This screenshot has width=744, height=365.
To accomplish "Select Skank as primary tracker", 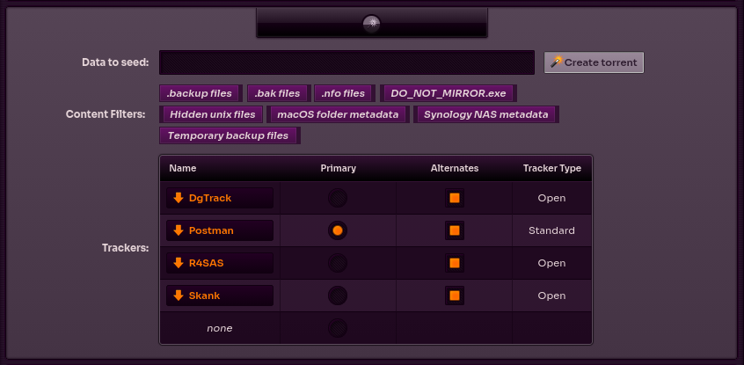I will (x=338, y=296).
